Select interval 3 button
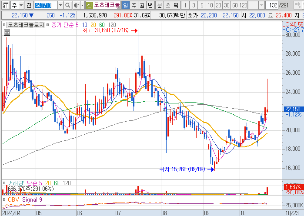Screen dimensions: 304x216 click(x=194, y=5)
